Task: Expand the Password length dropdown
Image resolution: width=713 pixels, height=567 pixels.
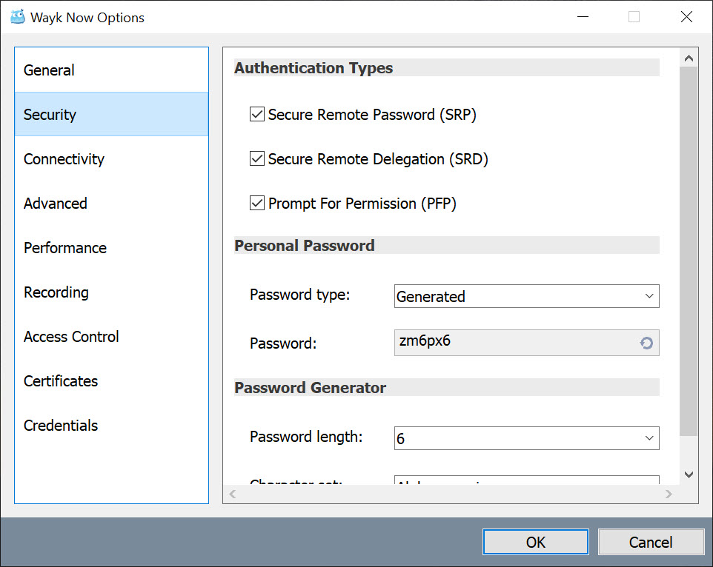Action: tap(526, 438)
